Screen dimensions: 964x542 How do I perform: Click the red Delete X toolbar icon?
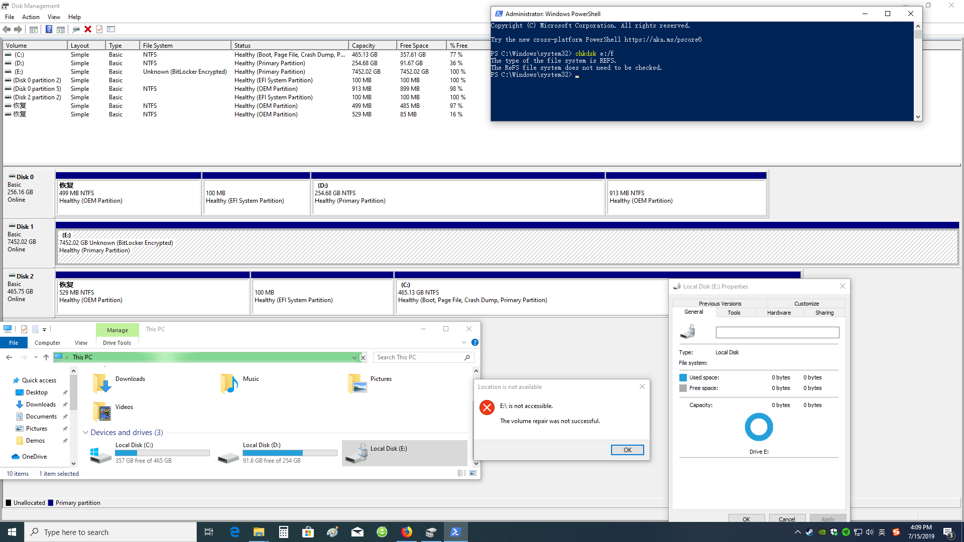[88, 30]
